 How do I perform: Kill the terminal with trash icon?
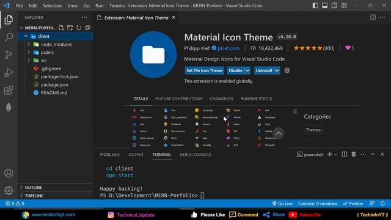(354, 155)
